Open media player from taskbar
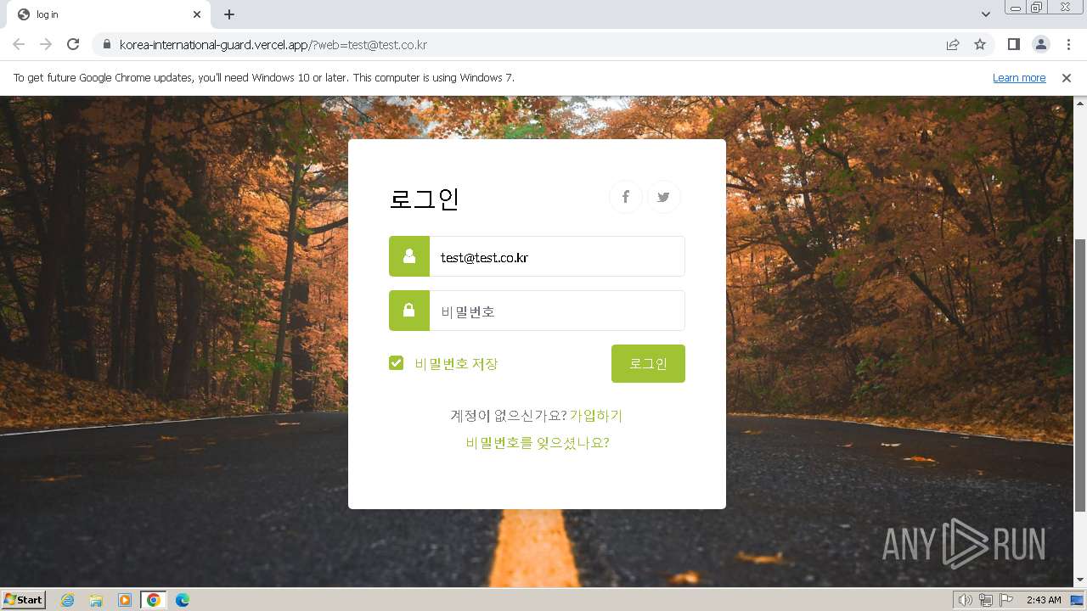 click(x=125, y=600)
